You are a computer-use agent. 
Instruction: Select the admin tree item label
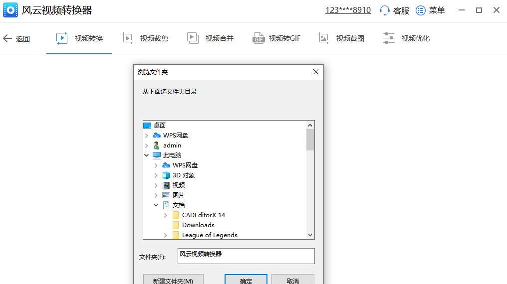tap(172, 145)
